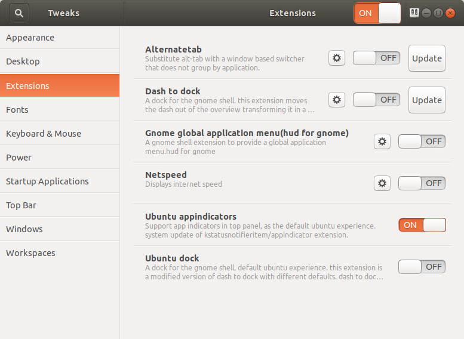This screenshot has width=464, height=339.
Task: Open the Workspaces section
Action: coord(60,253)
